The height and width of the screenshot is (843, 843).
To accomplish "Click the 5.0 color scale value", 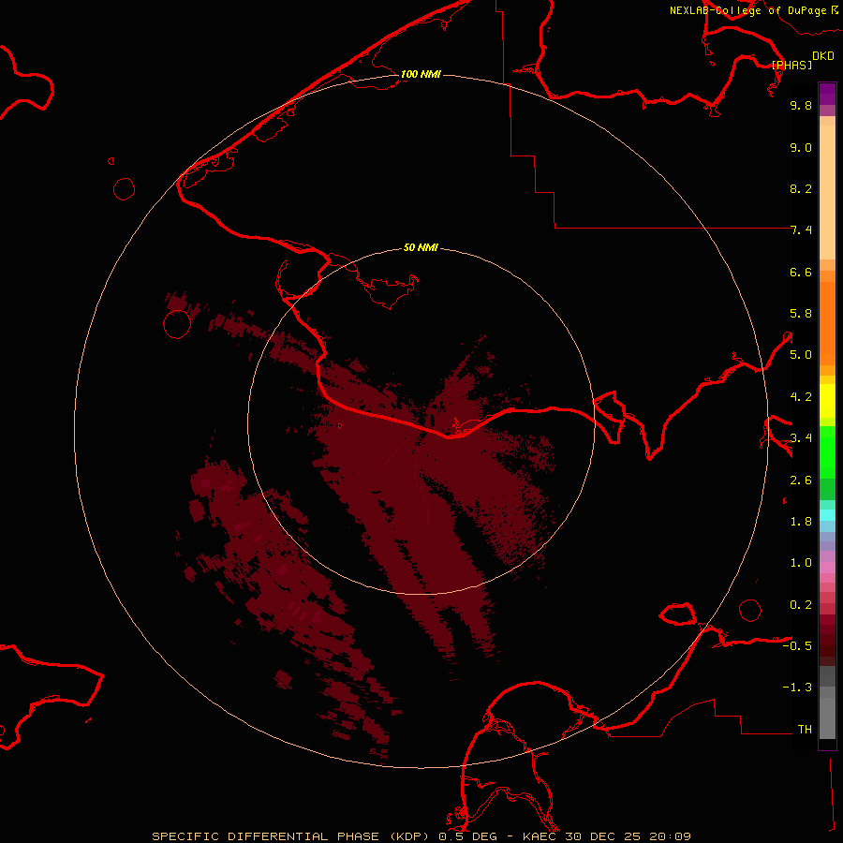I will 801,355.
